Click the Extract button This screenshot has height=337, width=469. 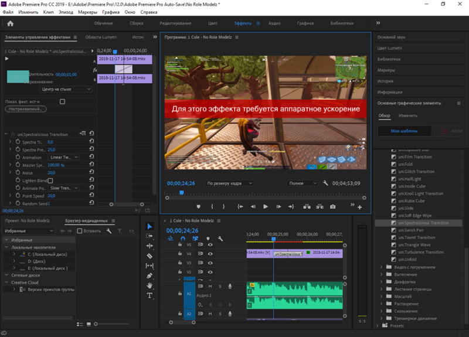point(320,207)
